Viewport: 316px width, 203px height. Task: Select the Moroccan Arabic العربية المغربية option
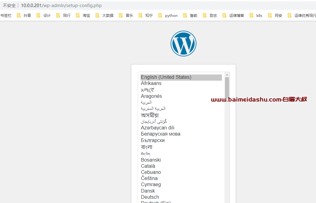click(181, 109)
